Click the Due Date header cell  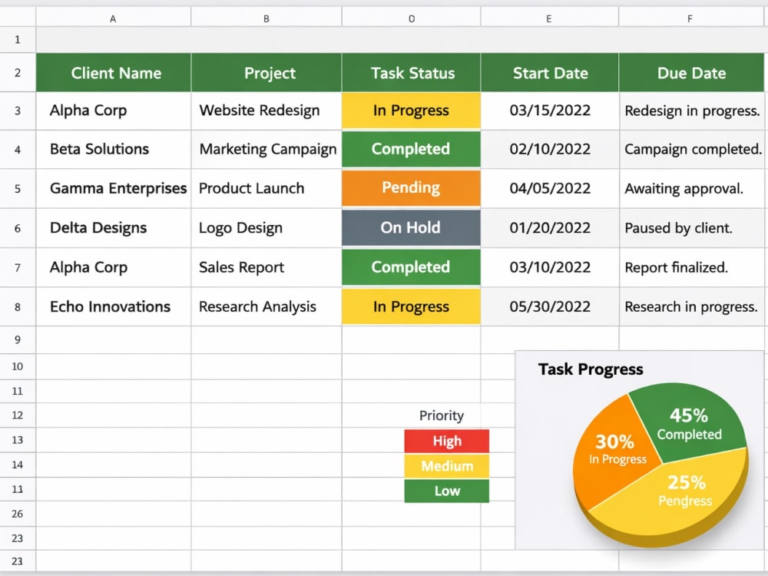coord(692,72)
